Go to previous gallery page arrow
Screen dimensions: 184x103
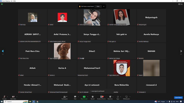pos(3,51)
